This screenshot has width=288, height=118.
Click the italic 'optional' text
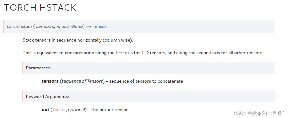tap(76, 110)
